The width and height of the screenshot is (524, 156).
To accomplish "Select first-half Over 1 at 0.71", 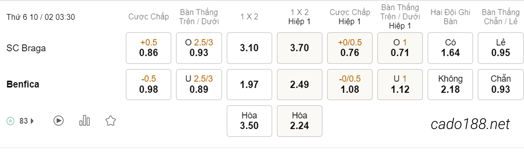I will 400,48.
